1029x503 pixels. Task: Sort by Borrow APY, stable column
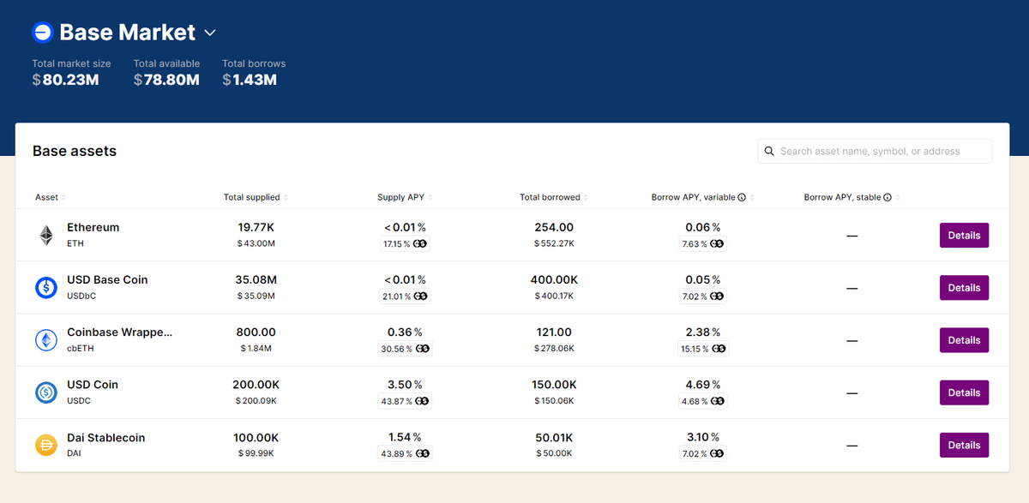pos(851,197)
